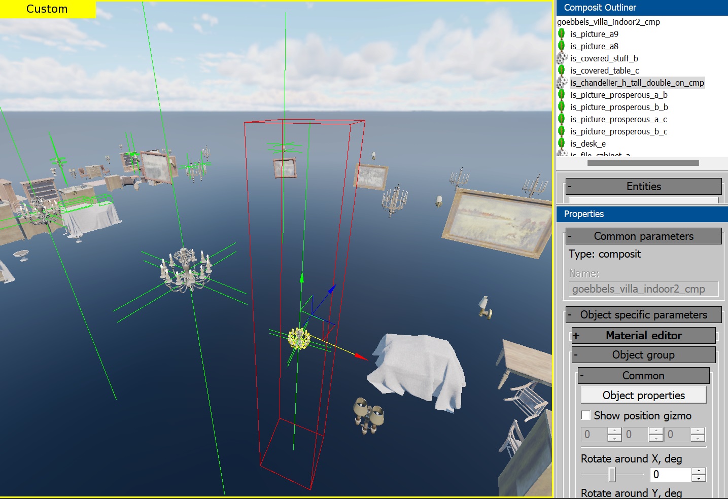Collapse the Object group section
This screenshot has height=499, width=728.
tap(576, 355)
